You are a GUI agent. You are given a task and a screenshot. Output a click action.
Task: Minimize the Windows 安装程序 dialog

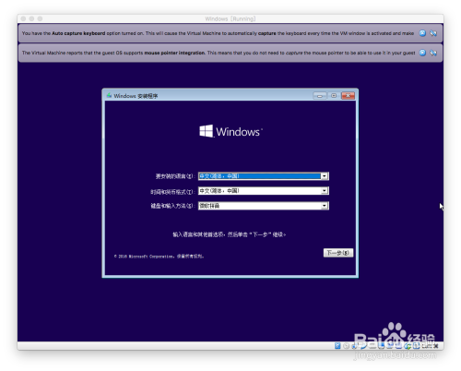(x=320, y=96)
